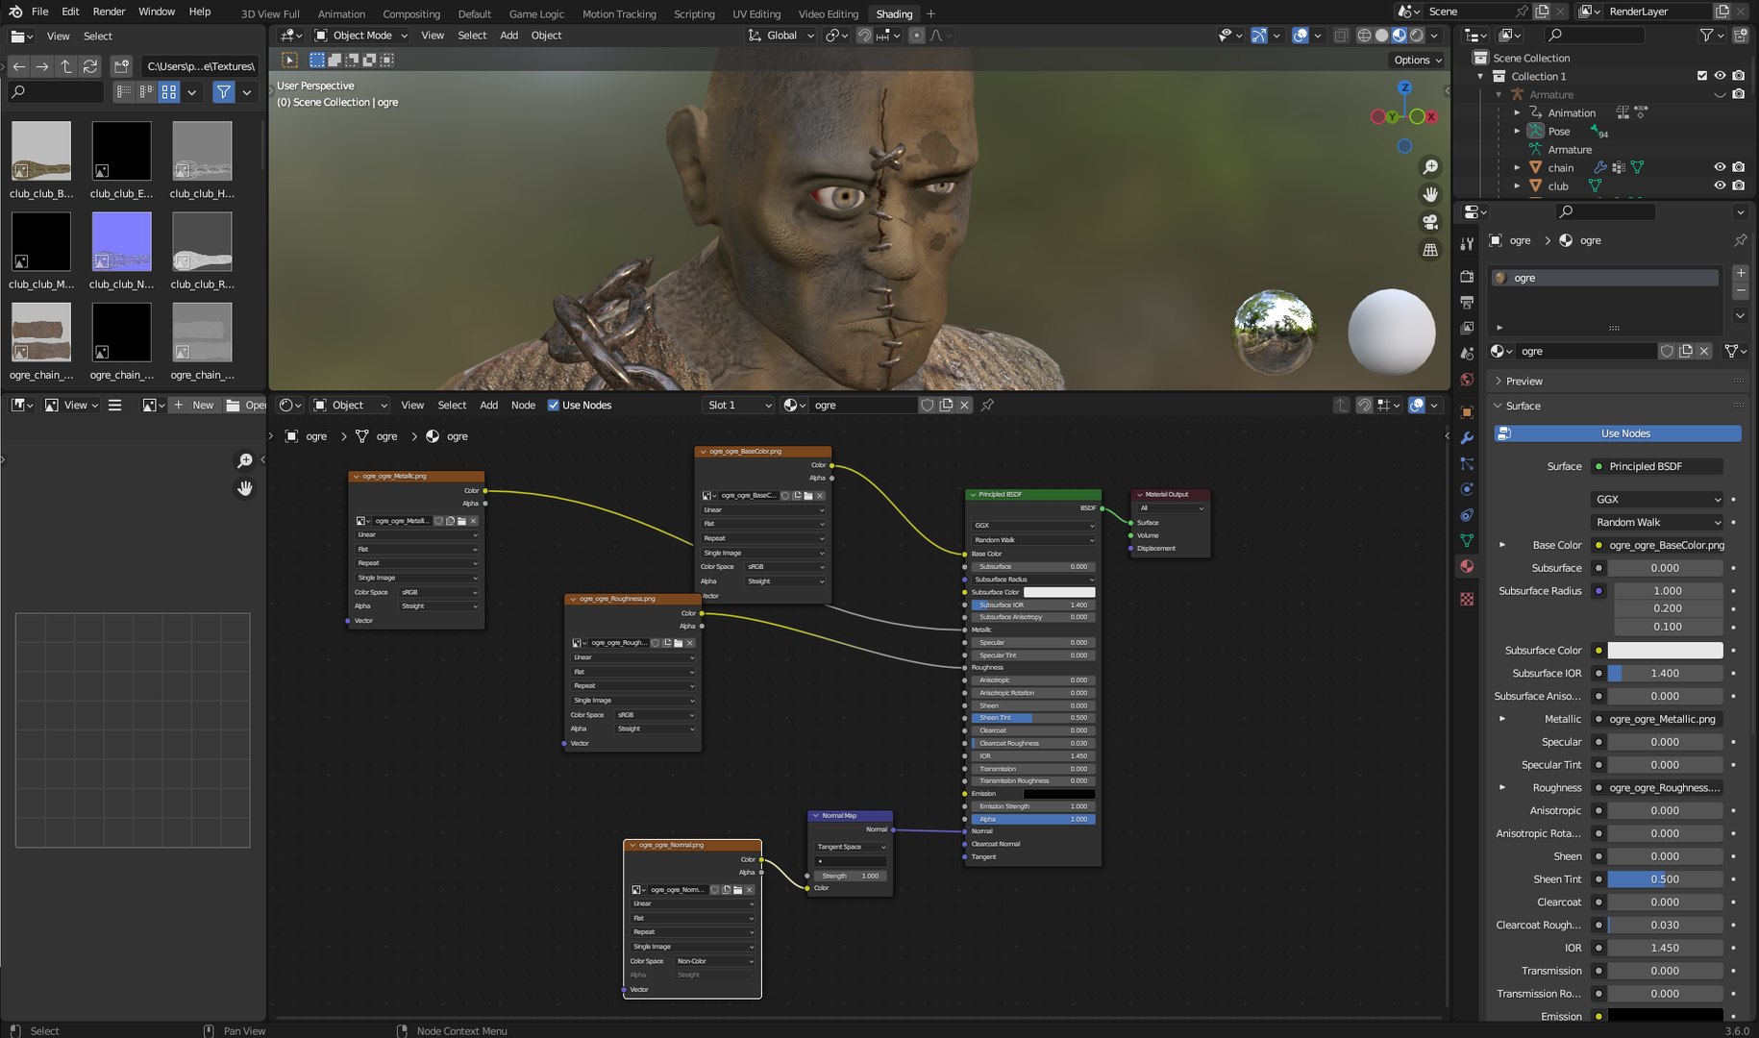
Task: Expand Base Color texture settings arrow
Action: point(1502,545)
